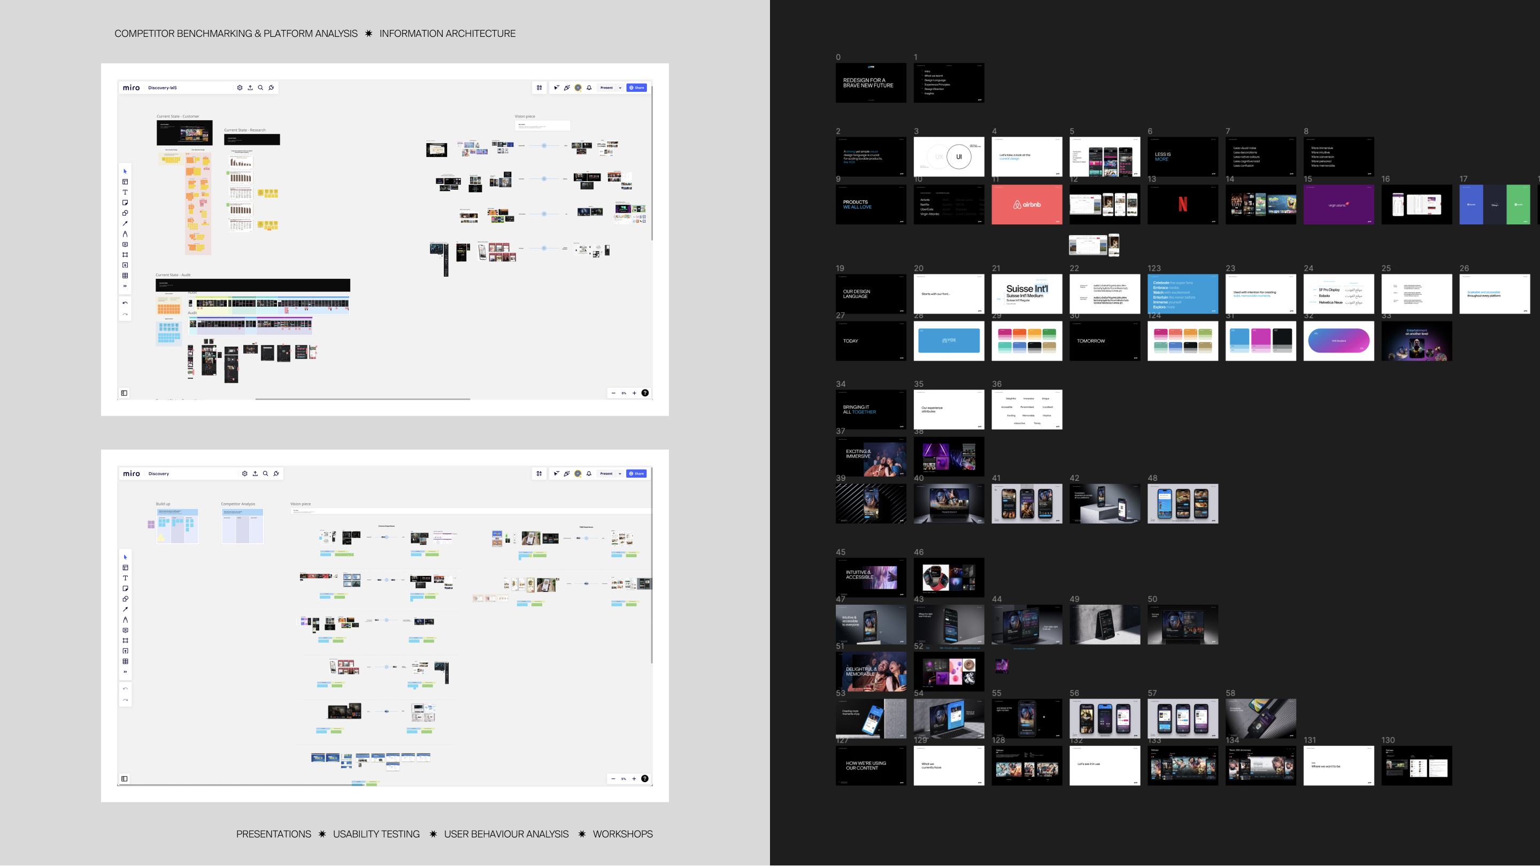The image size is (1540, 866).
Task: Open help icon in Discovery-WS board
Action: point(645,393)
